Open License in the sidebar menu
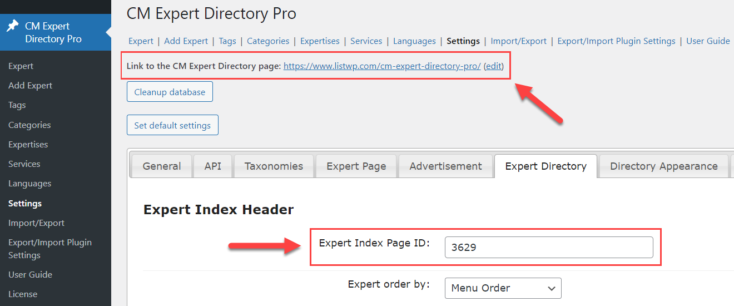734x306 pixels. [x=23, y=294]
